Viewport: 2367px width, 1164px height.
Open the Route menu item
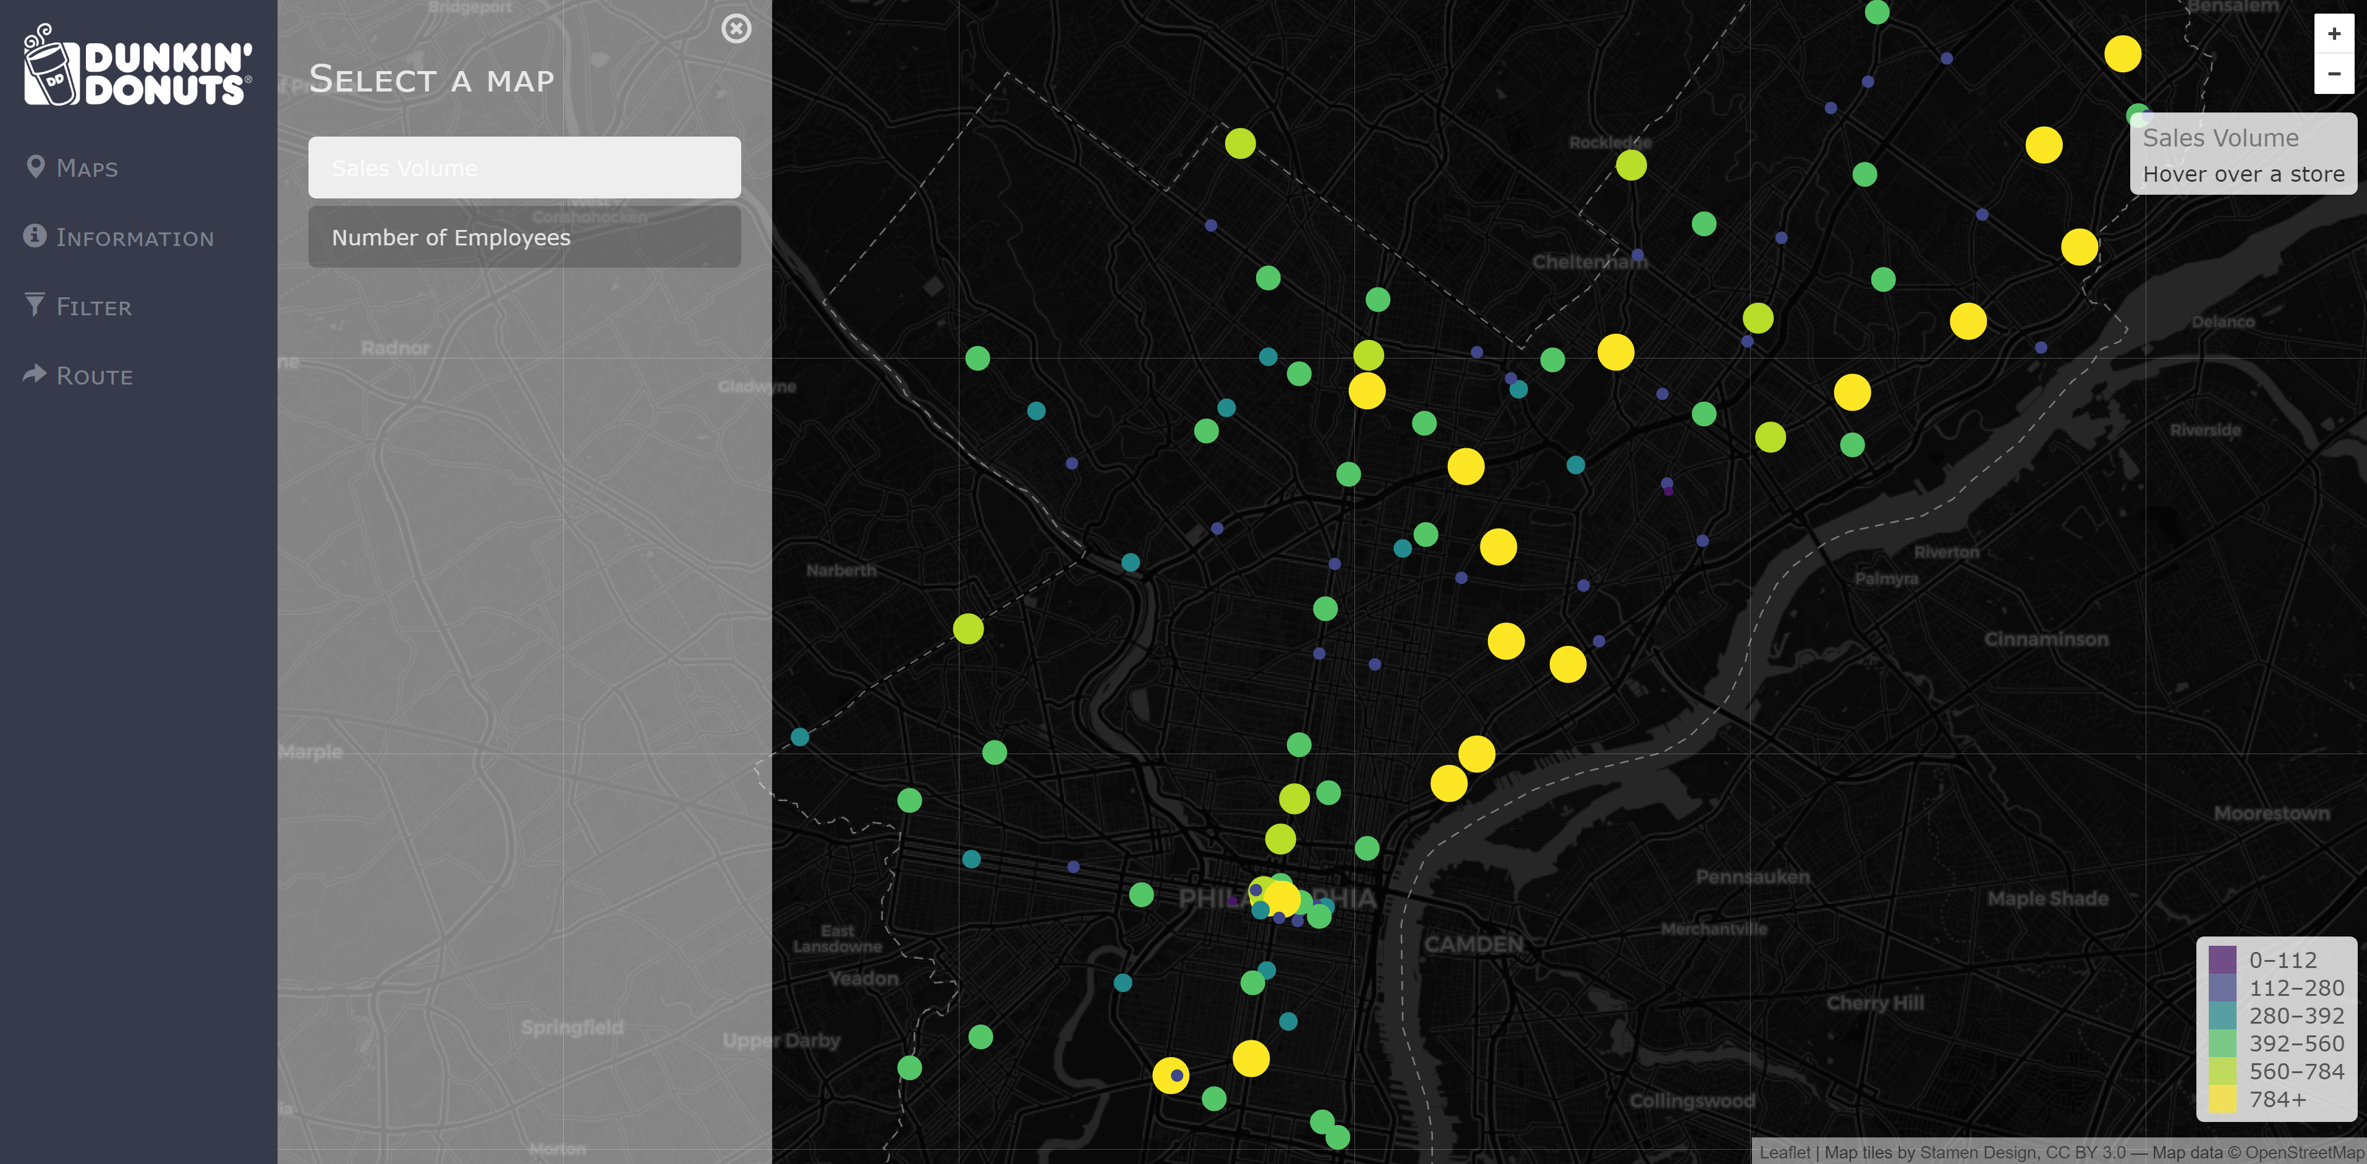coord(95,376)
